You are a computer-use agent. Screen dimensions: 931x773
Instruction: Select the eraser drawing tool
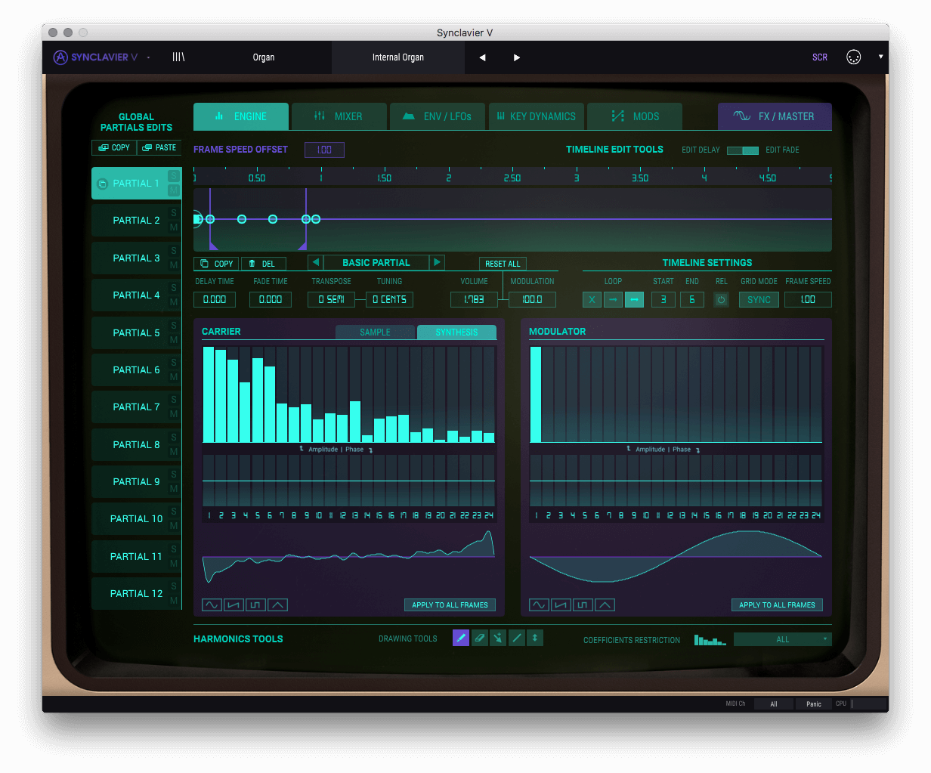(x=480, y=638)
